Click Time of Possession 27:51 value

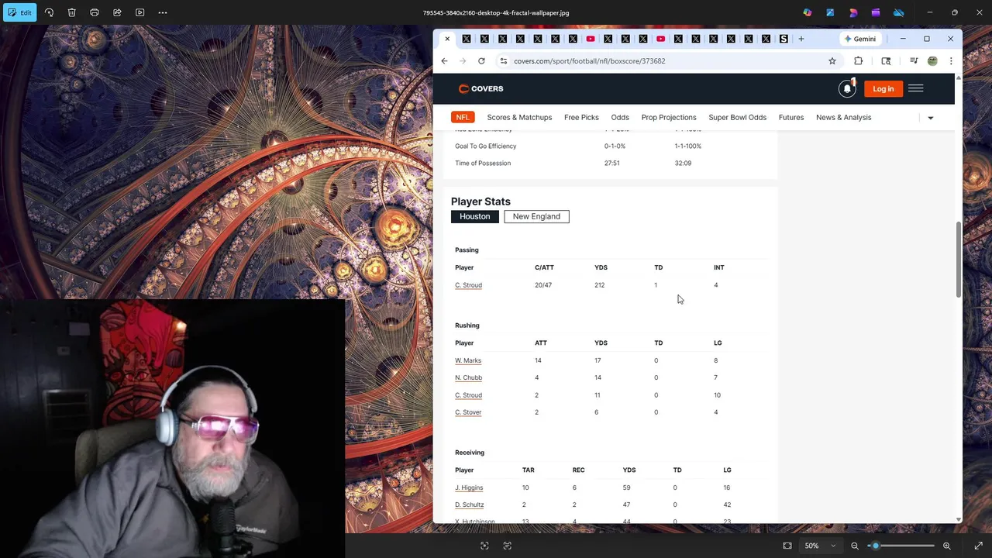click(x=611, y=164)
